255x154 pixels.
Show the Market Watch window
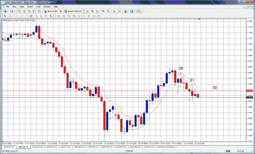(19, 11)
